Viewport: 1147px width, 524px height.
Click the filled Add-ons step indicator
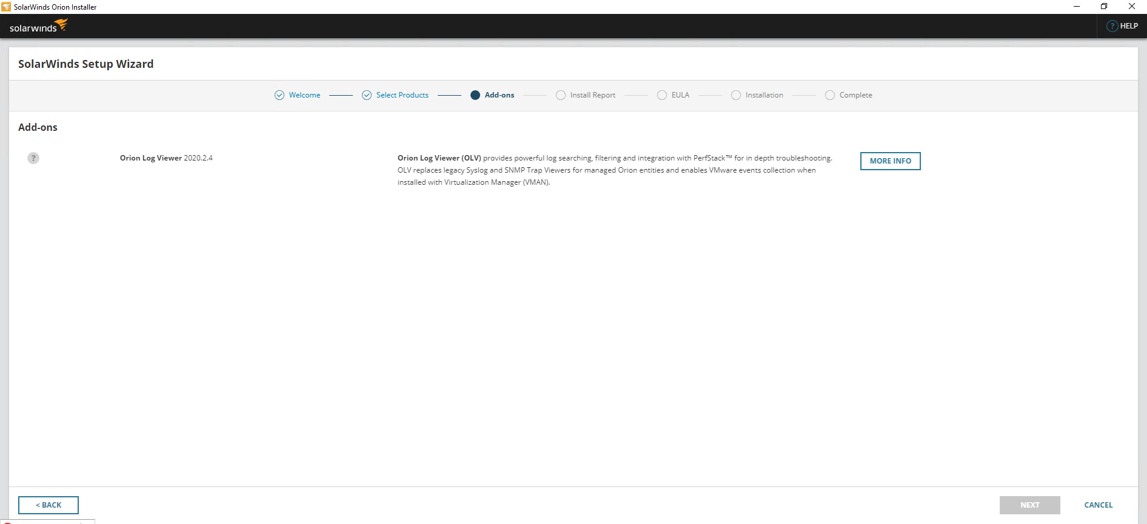475,95
